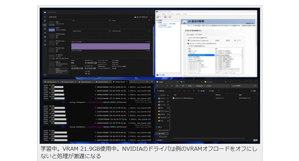The width and height of the screenshot is (299, 161).
Task: Select Manage 3D settings in the task tree
Action: point(165,25)
